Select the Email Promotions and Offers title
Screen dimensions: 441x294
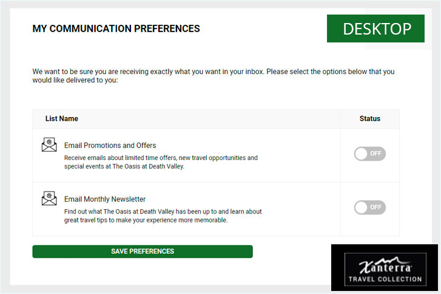[110, 145]
